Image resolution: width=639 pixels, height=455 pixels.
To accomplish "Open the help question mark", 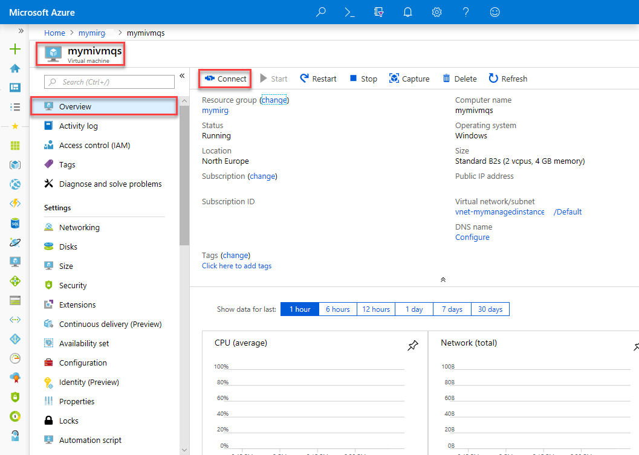I will [x=465, y=12].
